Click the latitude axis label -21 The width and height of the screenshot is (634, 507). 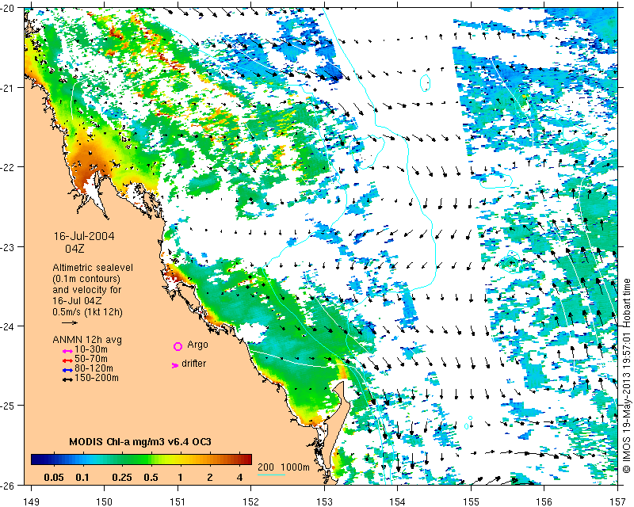click(x=8, y=88)
